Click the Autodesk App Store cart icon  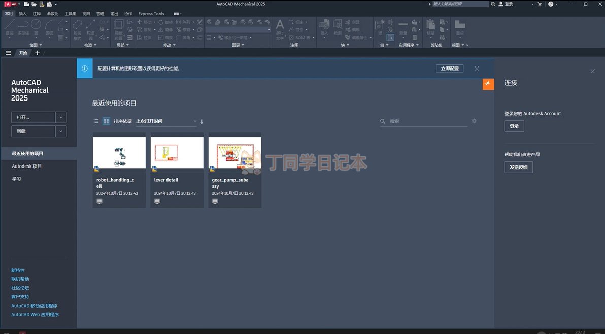pyautogui.click(x=539, y=4)
